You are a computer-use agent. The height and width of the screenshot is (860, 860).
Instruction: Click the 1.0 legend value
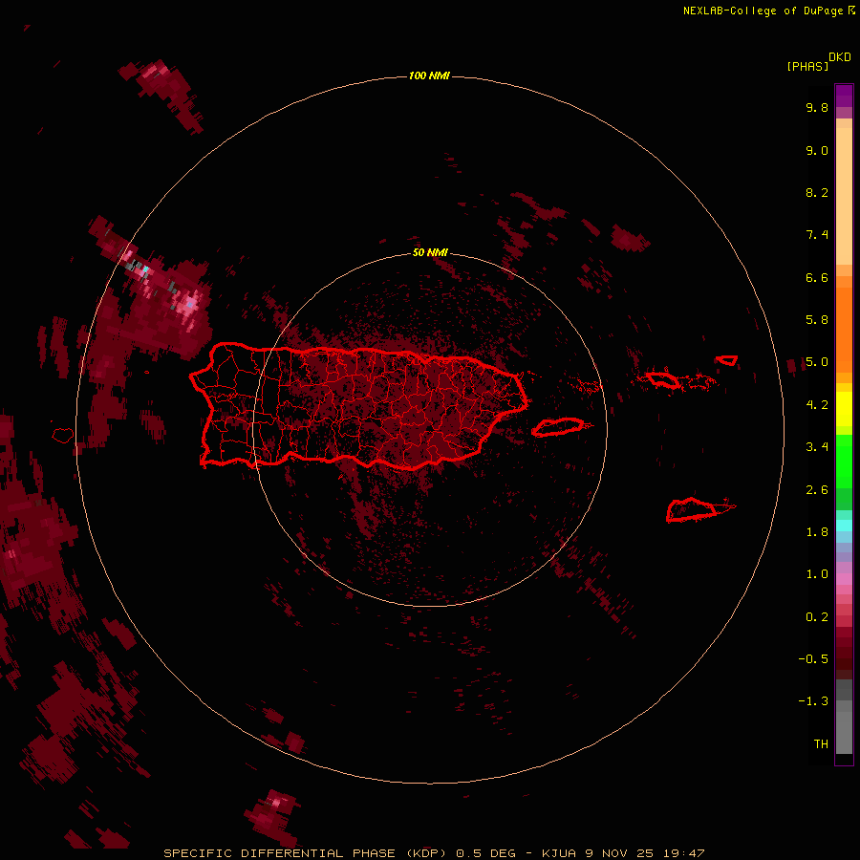817,574
